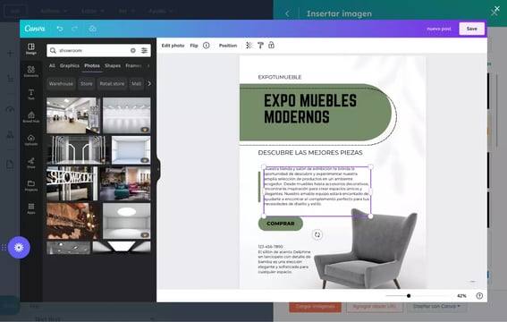Click the Canva logo
This screenshot has width=507, height=322.
pyautogui.click(x=35, y=29)
